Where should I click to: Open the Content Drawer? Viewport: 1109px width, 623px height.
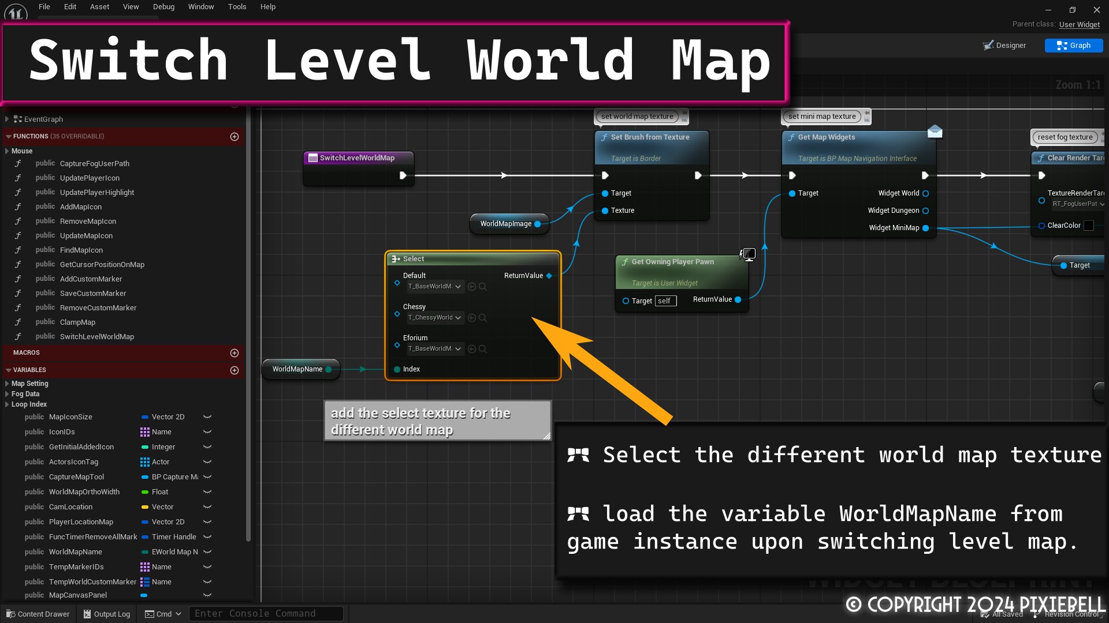pos(38,614)
